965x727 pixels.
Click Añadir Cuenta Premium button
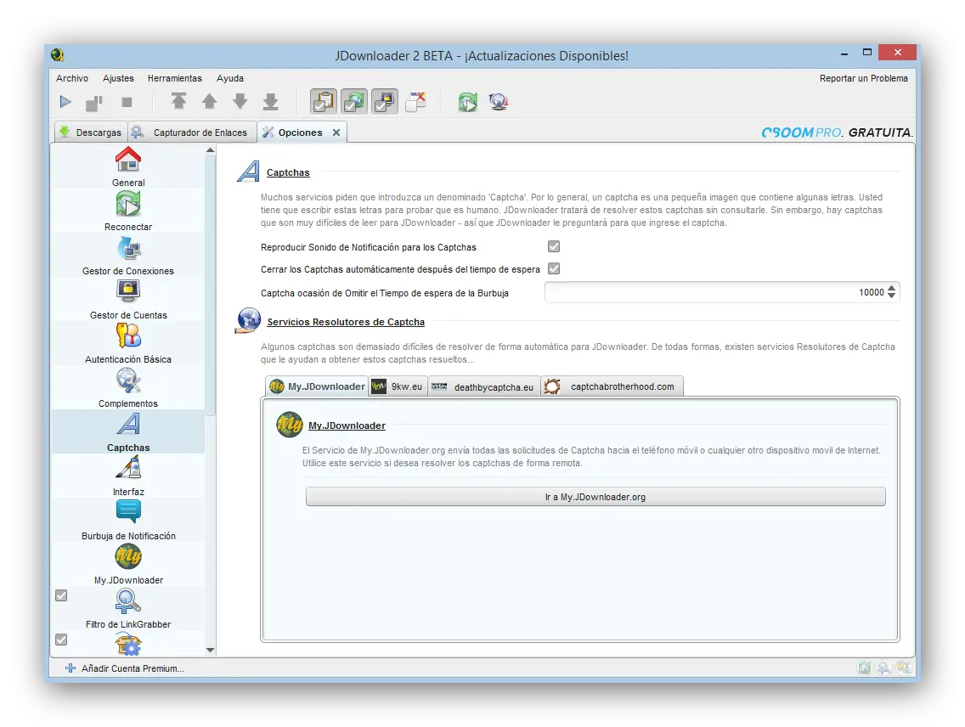[x=125, y=668]
